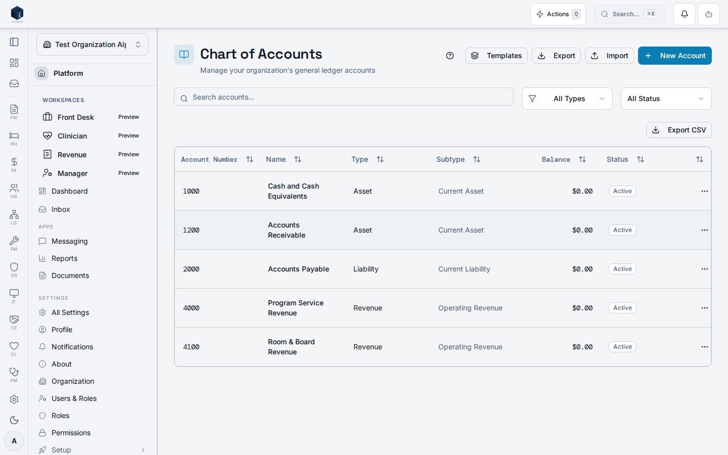The image size is (728, 455).
Task: Open Reports in sidebar
Action: (93, 258)
